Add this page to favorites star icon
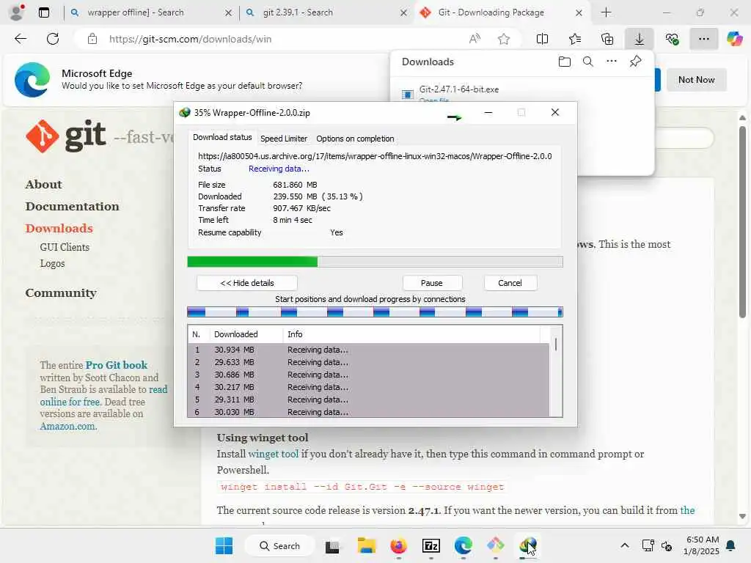Image resolution: width=751 pixels, height=563 pixels. (x=503, y=39)
